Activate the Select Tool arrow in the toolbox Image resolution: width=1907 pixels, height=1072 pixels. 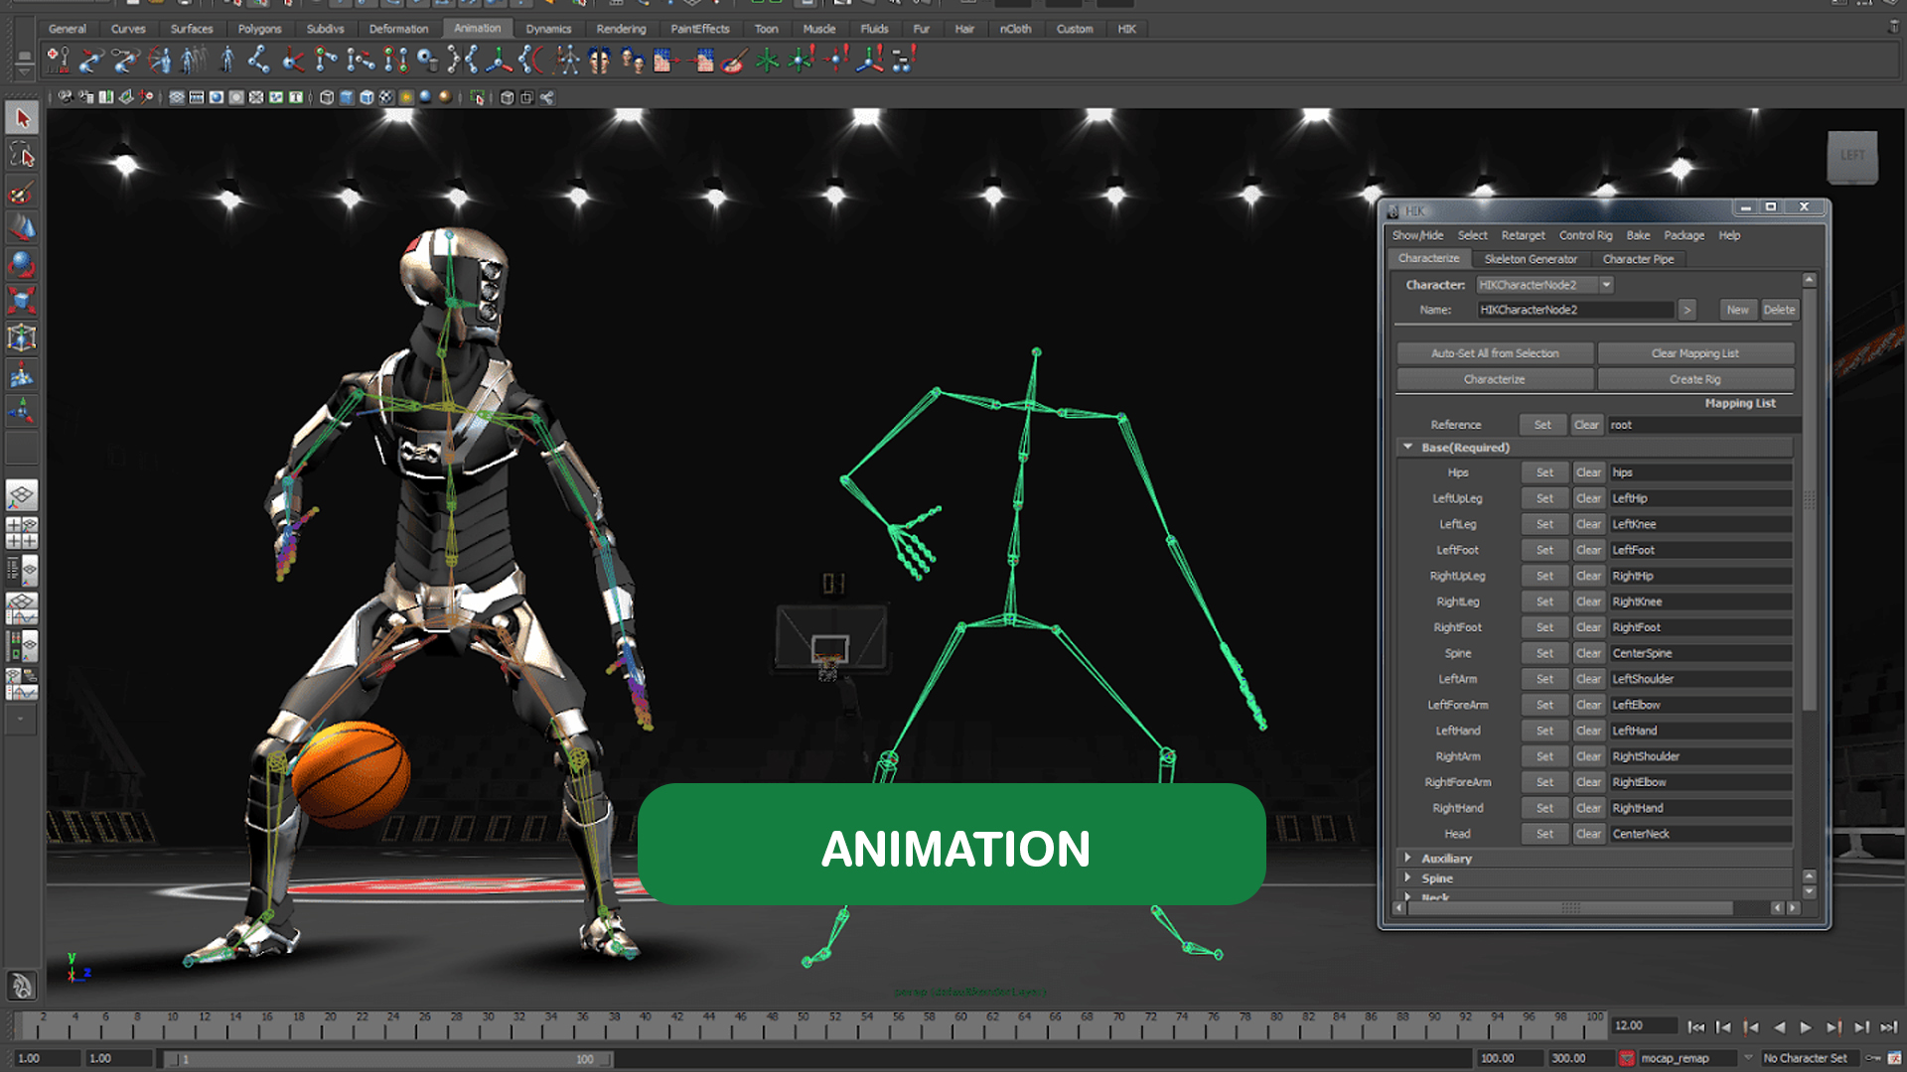tap(22, 118)
